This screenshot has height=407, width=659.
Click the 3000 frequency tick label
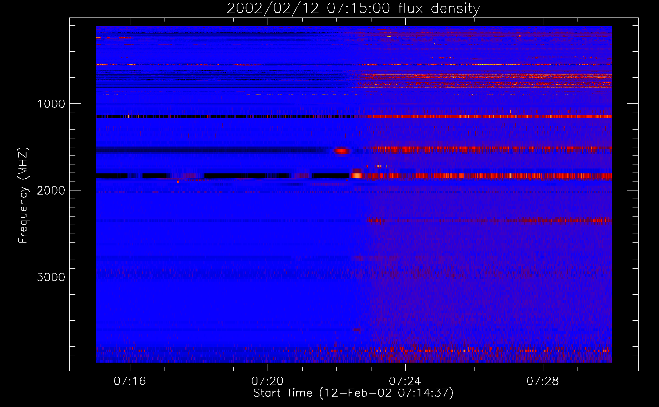51,277
